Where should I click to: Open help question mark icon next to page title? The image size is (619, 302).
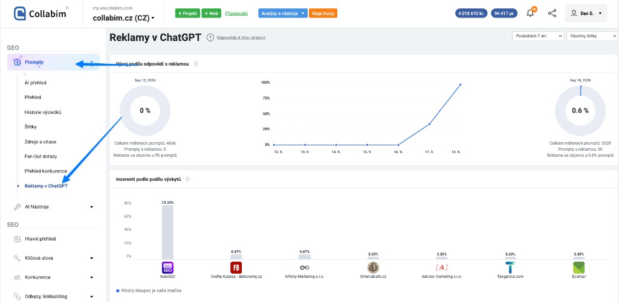tap(210, 37)
